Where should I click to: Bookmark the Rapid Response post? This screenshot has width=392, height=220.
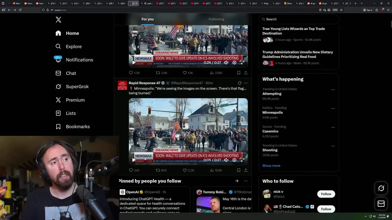[x=239, y=170]
